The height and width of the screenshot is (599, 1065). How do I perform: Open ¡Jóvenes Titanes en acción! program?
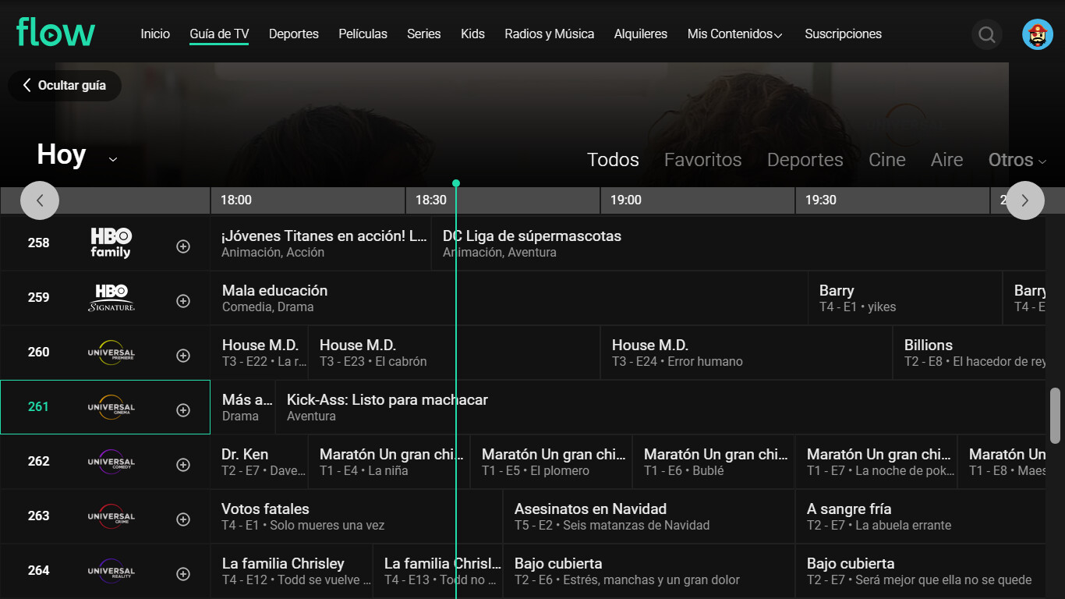(320, 243)
